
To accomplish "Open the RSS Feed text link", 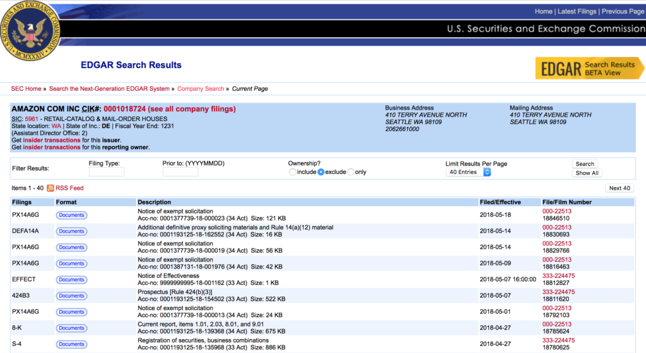I will tap(69, 188).
